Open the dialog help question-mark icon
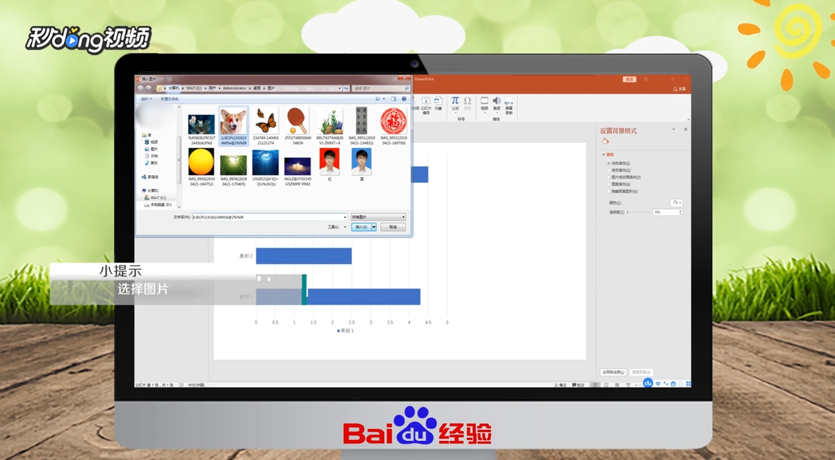The image size is (835, 460). click(404, 99)
